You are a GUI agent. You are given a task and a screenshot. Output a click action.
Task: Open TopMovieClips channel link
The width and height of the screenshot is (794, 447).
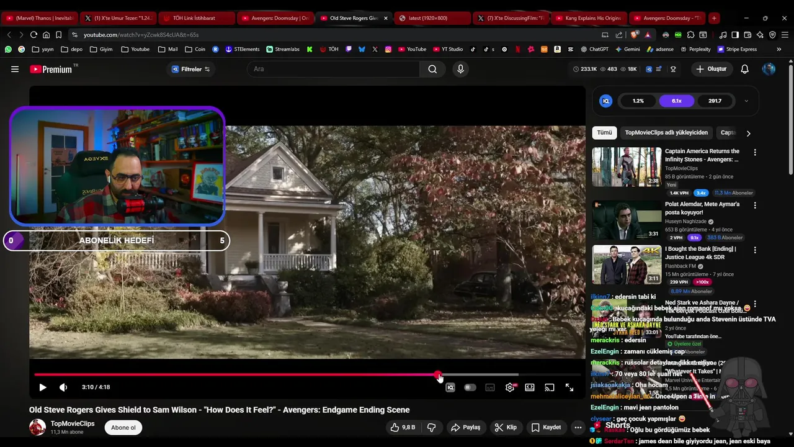(x=73, y=423)
